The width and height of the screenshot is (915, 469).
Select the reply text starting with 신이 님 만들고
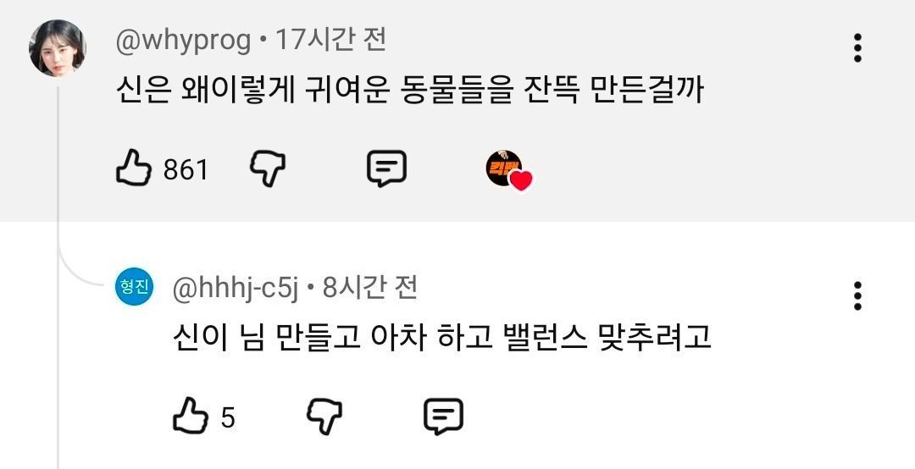pyautogui.click(x=441, y=337)
